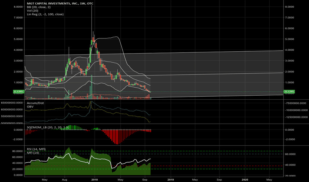Click the 8.0000 price label on left axis
The image size is (309, 182).
(18, 7)
